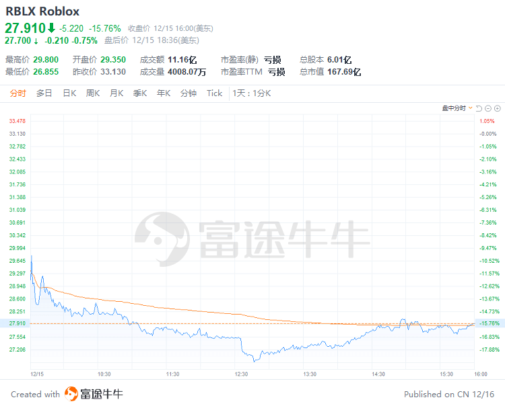Viewport: 505px width, 408px height.
Task: Click the 14:30 time axis label
Action: [x=378, y=374]
